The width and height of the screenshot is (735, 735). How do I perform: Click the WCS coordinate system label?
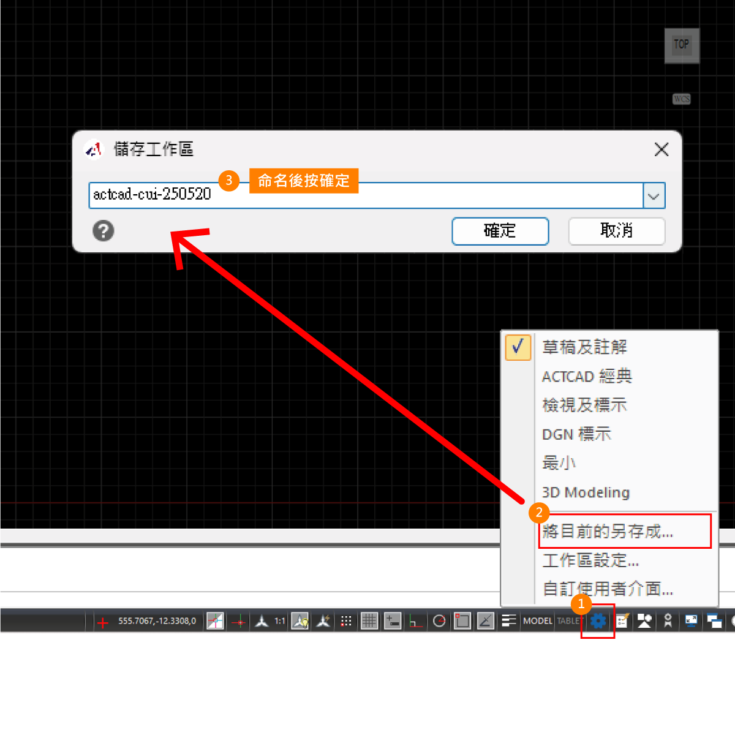(x=682, y=99)
